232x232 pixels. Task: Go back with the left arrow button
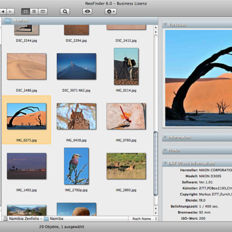pos(3,12)
